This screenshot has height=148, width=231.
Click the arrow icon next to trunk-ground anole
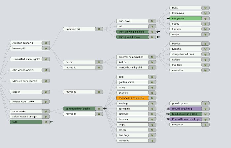158,37
